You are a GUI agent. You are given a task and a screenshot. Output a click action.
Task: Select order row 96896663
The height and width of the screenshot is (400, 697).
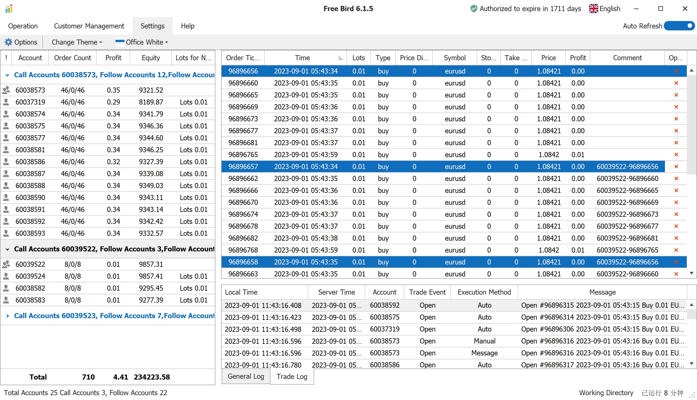(x=454, y=274)
